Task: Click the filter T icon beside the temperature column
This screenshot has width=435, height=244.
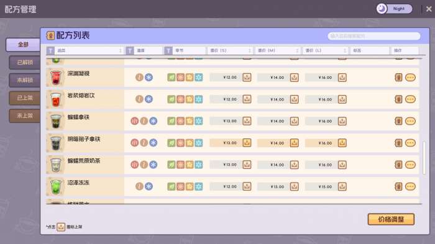Action: (130, 51)
